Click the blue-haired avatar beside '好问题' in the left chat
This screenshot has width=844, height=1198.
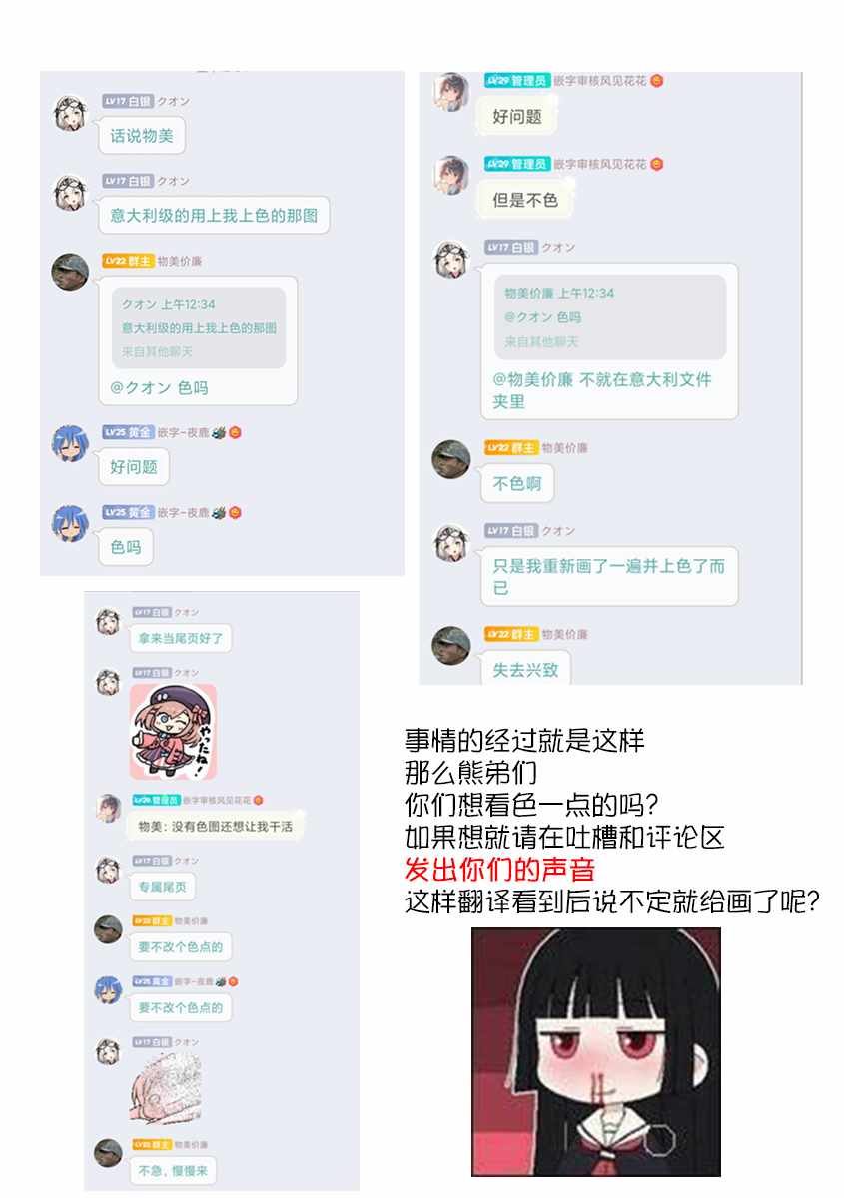pyautogui.click(x=70, y=443)
